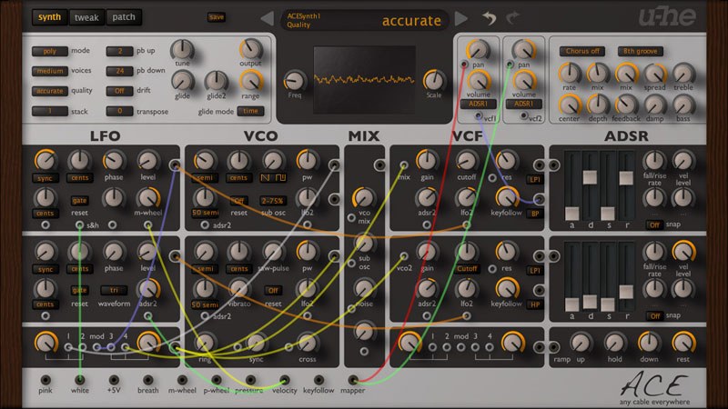Toggle the first ADSR snap Off switch
The width and height of the screenshot is (728, 409).
pos(654,224)
